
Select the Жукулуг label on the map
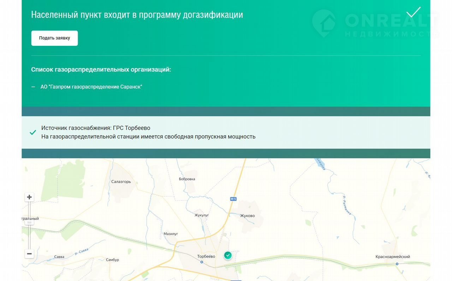[202, 215]
